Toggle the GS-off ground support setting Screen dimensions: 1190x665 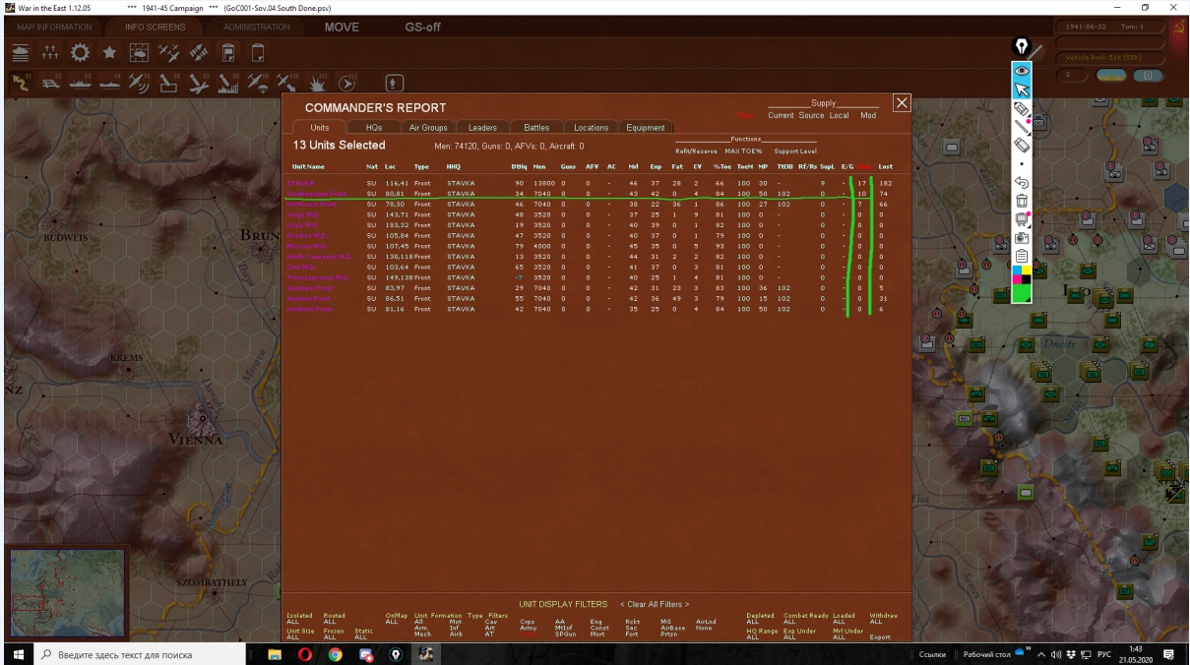coord(422,27)
